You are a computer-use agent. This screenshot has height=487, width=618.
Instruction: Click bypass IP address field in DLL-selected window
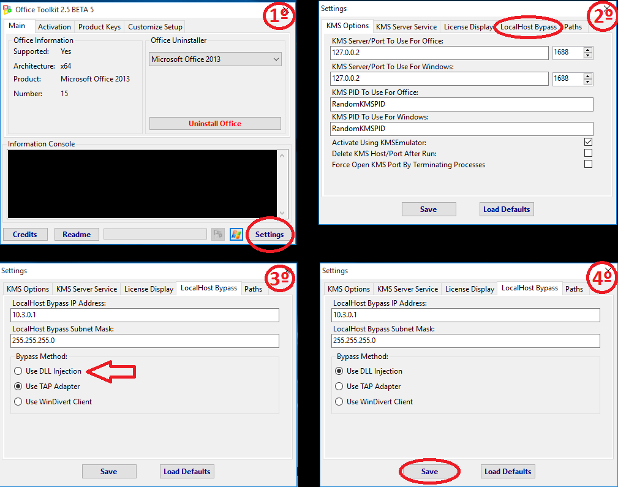coord(466,315)
